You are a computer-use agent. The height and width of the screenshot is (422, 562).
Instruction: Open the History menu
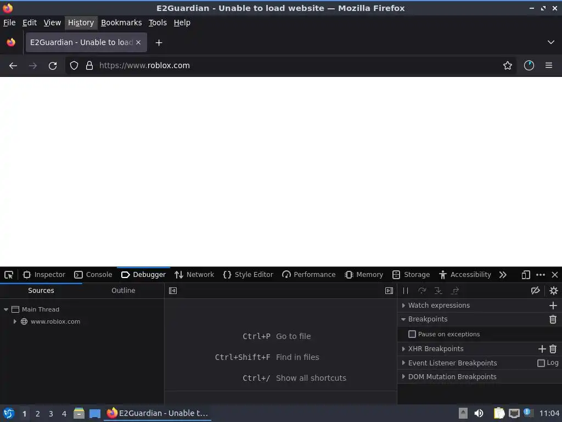point(81,23)
